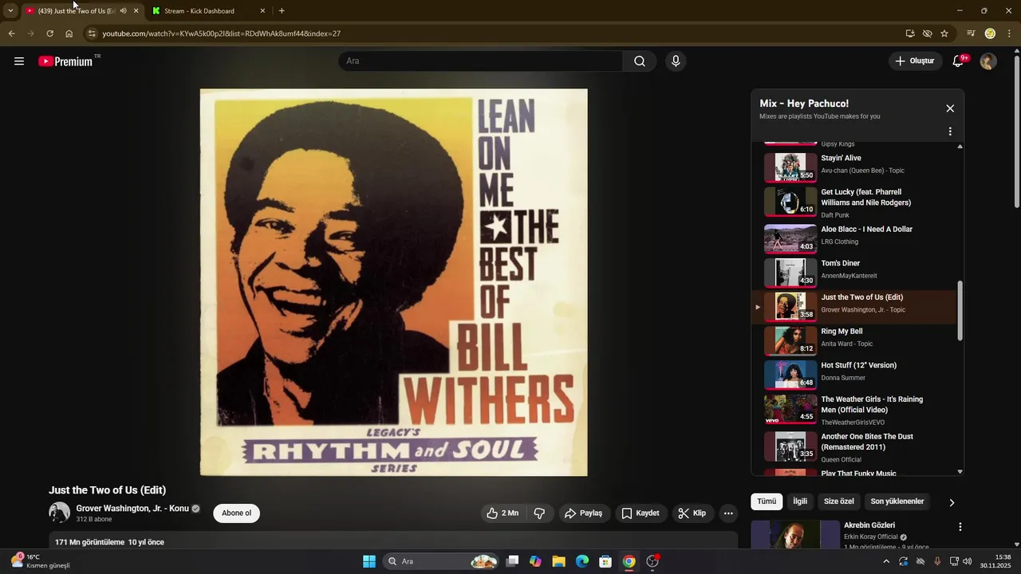Click the Grover Washington channel avatar
Screen dimensions: 1021x574
click(x=59, y=513)
